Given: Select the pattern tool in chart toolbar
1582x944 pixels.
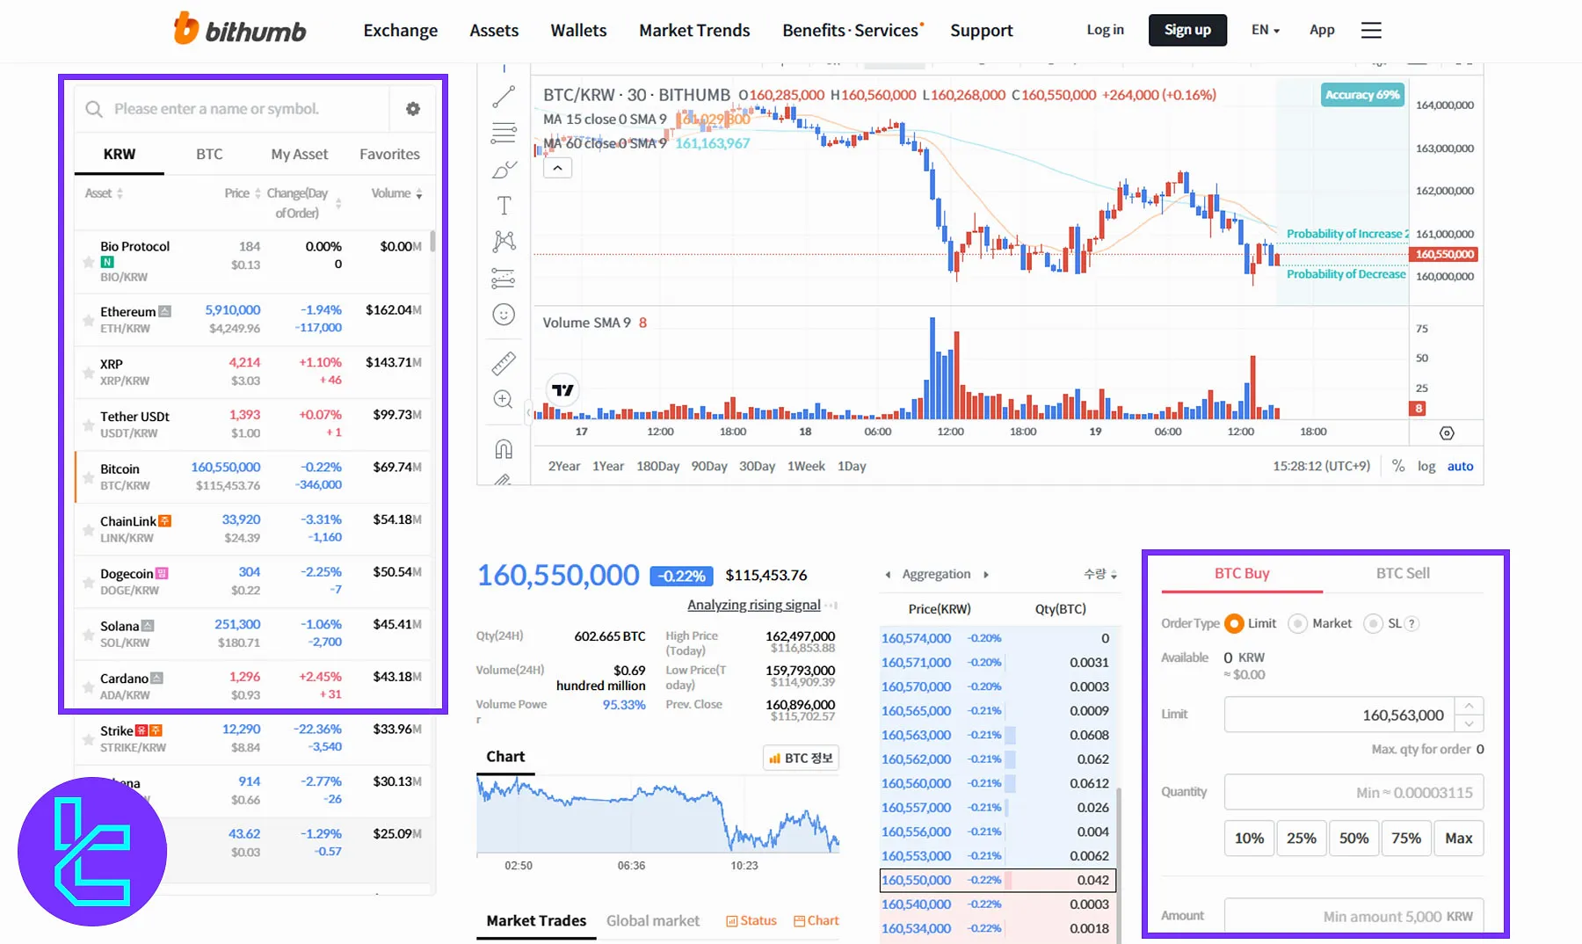Looking at the screenshot, I should tap(504, 242).
